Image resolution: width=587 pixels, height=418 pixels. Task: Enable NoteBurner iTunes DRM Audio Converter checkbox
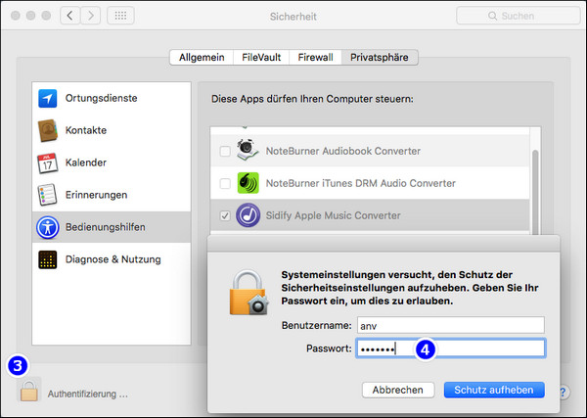click(x=225, y=183)
